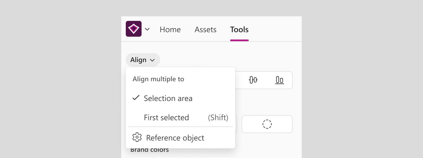Click the pink underline beneath Tools

239,40
